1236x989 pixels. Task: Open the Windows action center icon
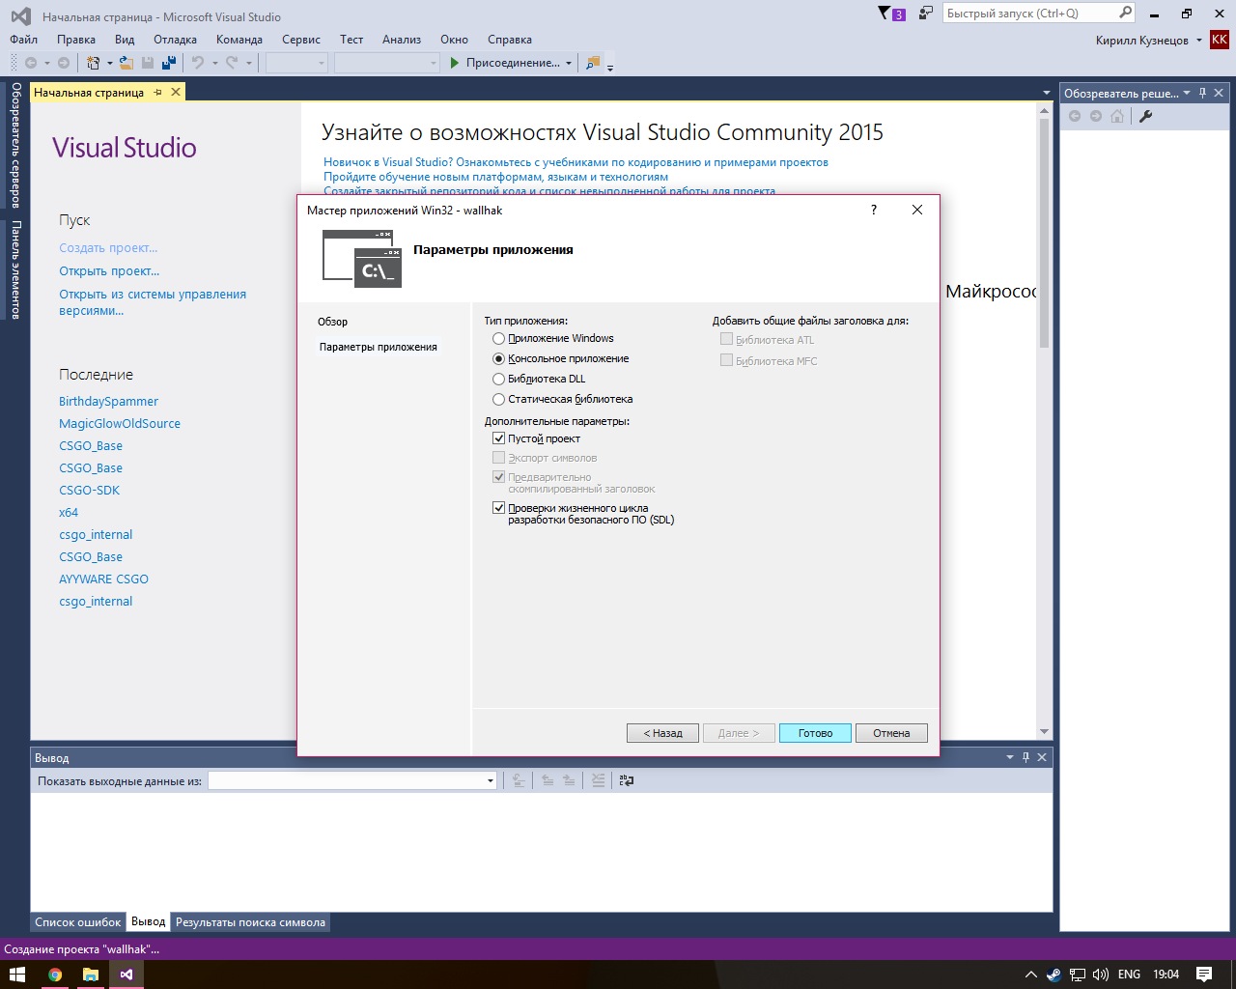click(x=1204, y=975)
